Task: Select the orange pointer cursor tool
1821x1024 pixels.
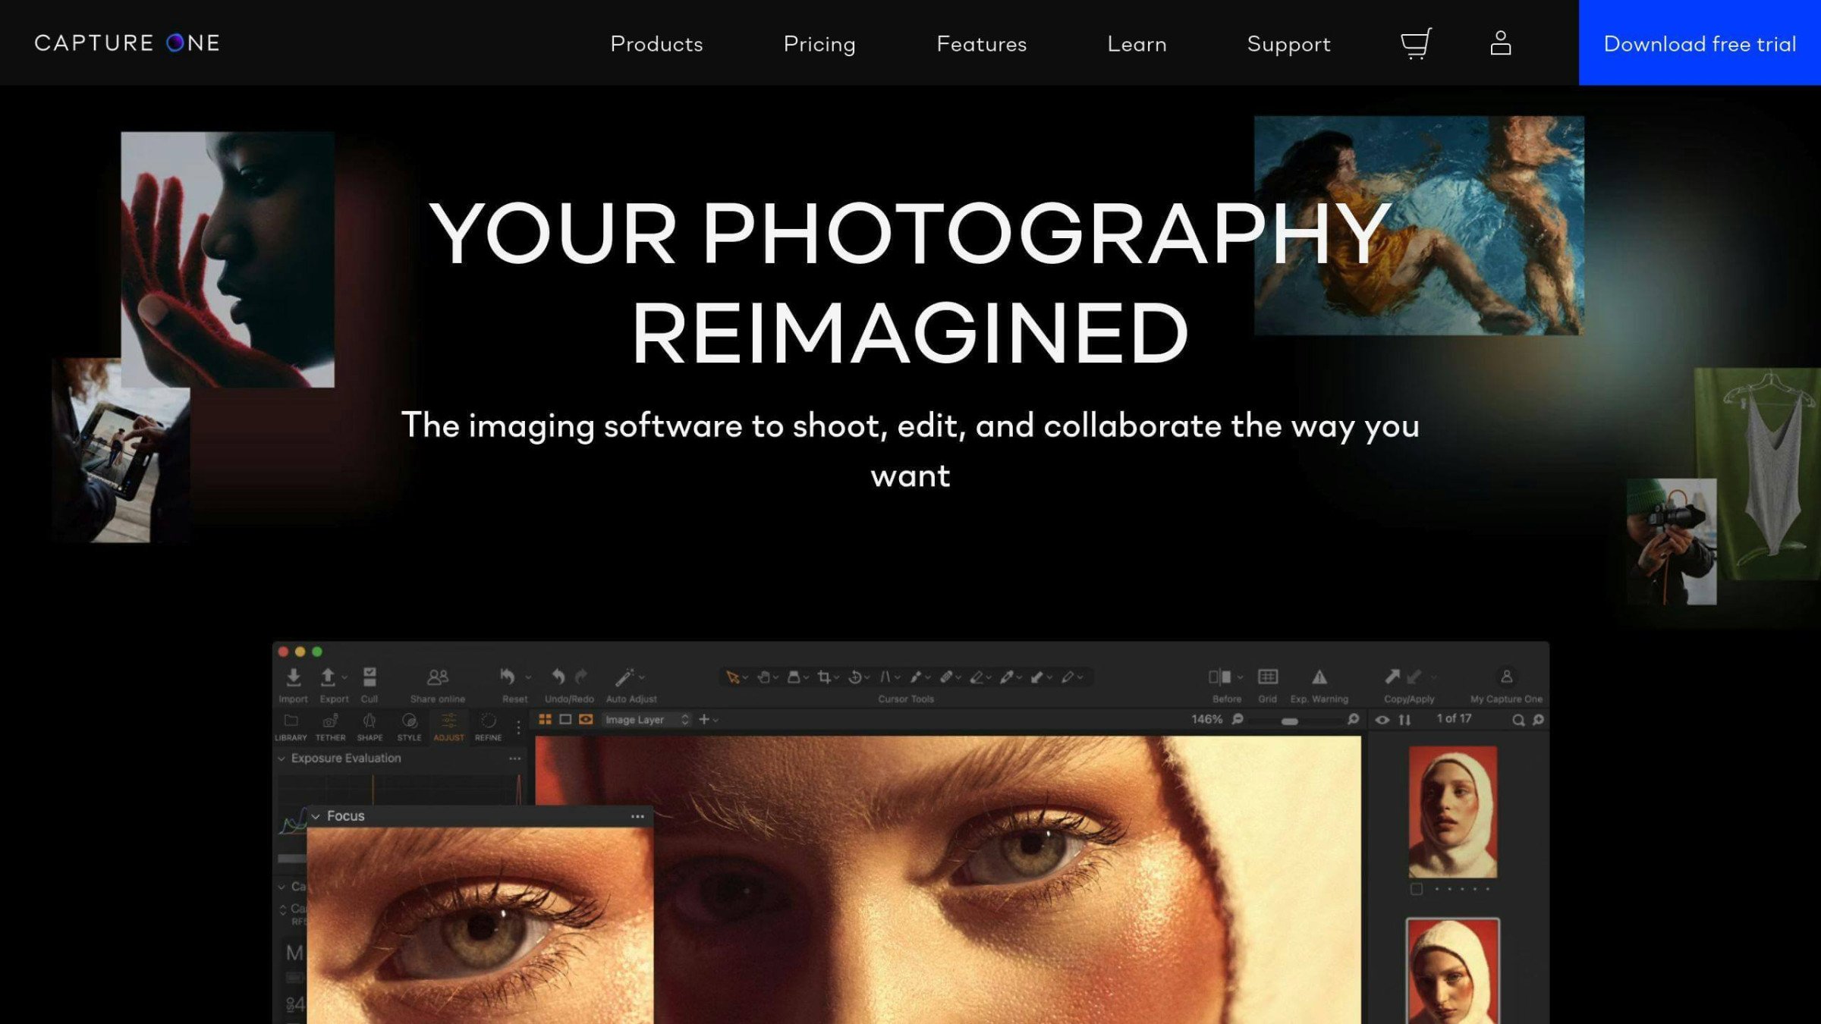Action: click(x=732, y=677)
